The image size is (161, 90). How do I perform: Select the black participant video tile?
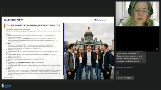click(x=138, y=39)
